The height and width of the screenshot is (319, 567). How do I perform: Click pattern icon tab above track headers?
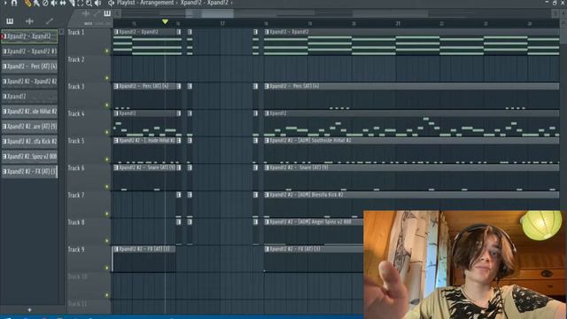[107, 14]
